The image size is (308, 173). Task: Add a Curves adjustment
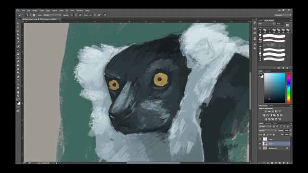(273, 111)
